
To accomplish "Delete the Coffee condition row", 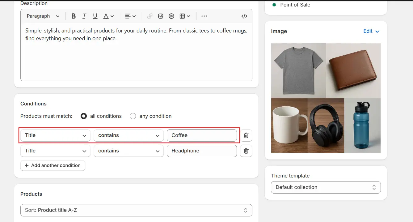I will point(246,135).
